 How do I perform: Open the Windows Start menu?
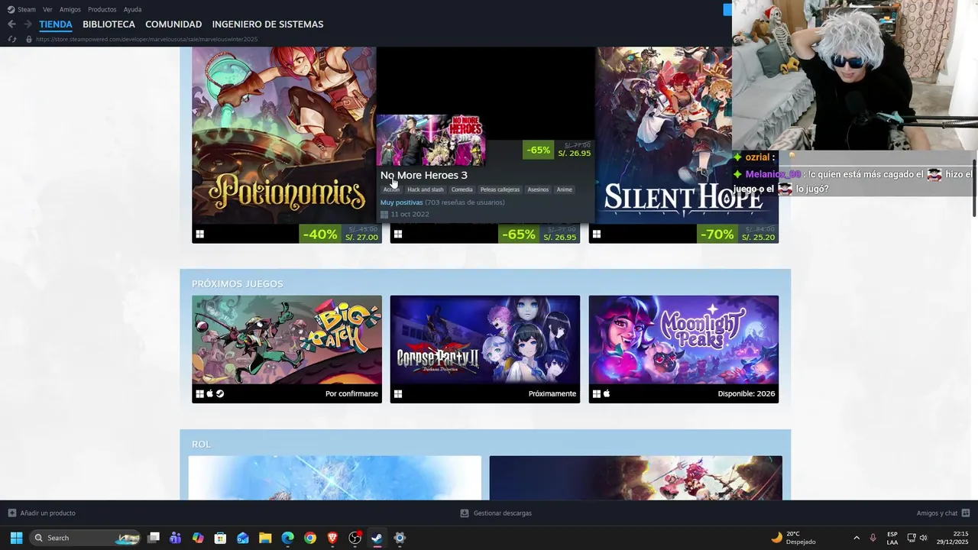point(16,538)
